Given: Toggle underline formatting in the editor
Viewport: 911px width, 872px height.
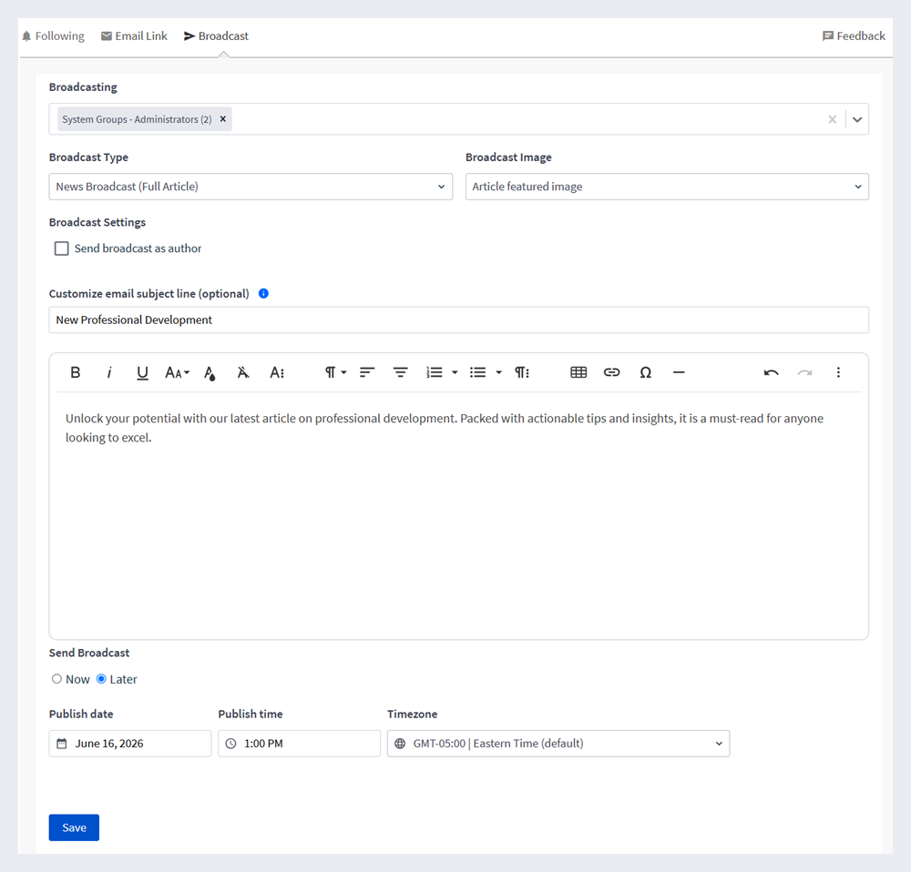Looking at the screenshot, I should coord(142,372).
